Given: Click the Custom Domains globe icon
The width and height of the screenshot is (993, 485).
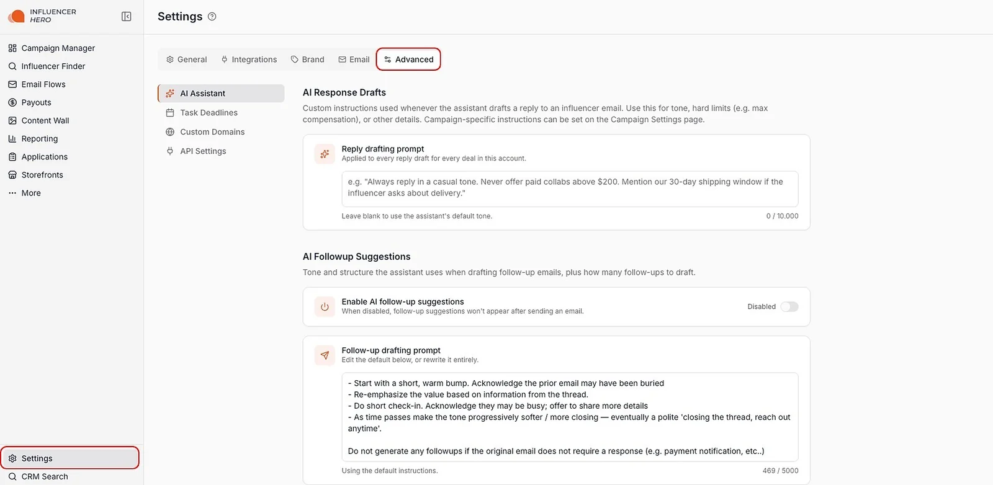Looking at the screenshot, I should point(170,132).
